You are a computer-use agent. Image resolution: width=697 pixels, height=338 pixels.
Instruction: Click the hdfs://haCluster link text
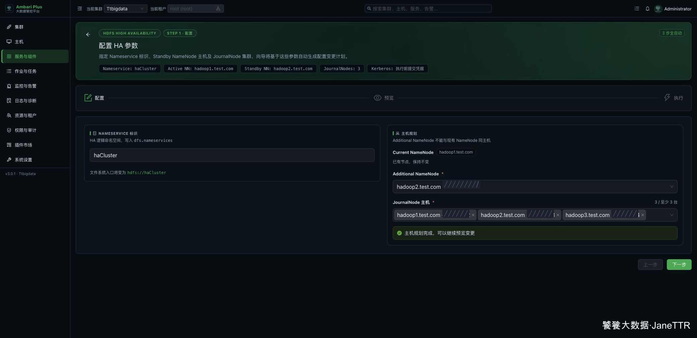[146, 173]
